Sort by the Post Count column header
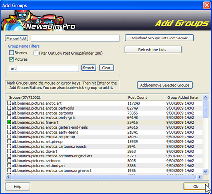 (145, 97)
